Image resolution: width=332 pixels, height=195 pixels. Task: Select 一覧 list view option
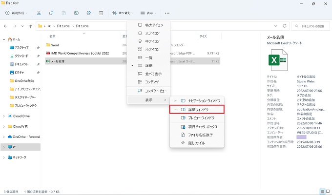coord(148,58)
